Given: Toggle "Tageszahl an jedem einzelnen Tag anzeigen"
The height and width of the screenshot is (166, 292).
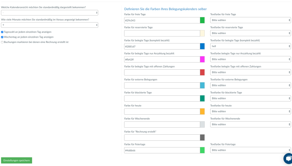Looking at the screenshot, I should pyautogui.click(x=2, y=32).
